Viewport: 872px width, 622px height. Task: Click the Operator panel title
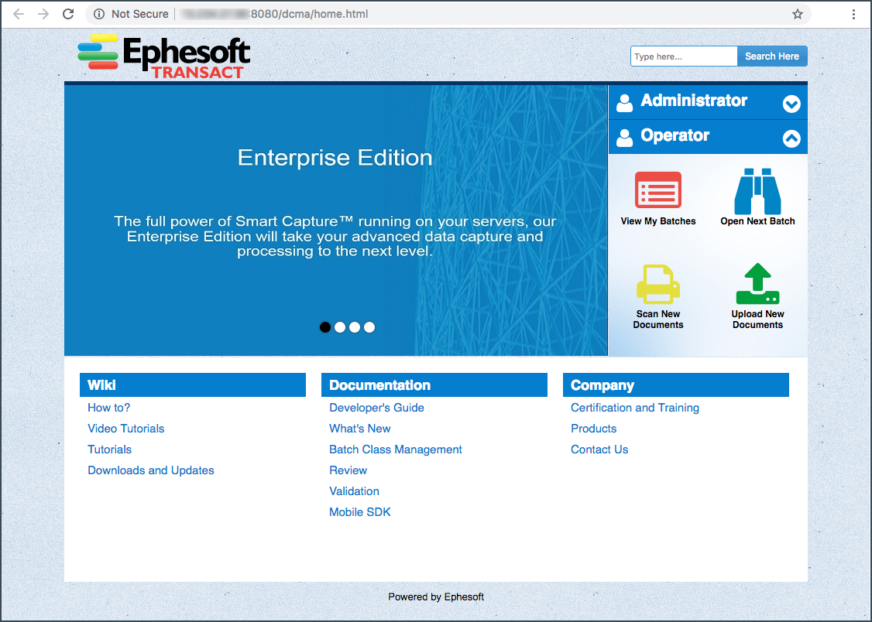coord(675,135)
